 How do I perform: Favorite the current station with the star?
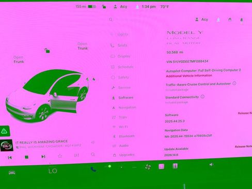pos(60,156)
